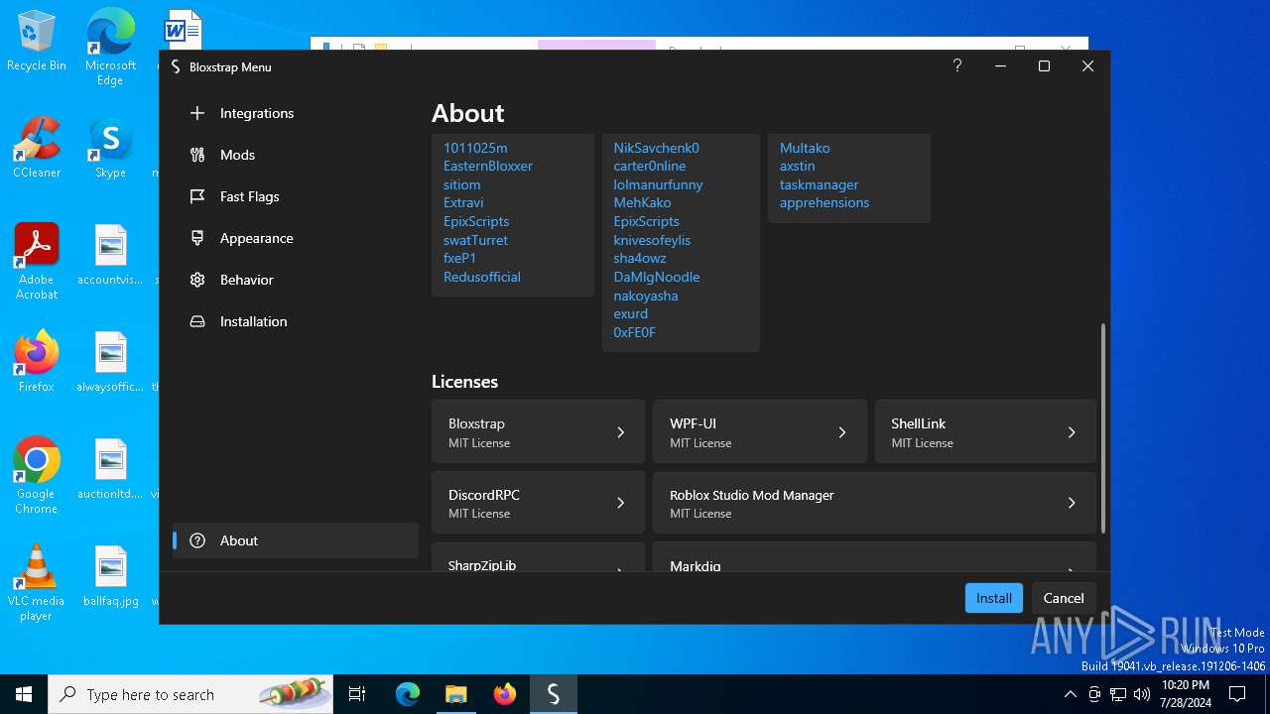Open CCleaner desktop shortcut
This screenshot has width=1270, height=714.
pyautogui.click(x=37, y=148)
